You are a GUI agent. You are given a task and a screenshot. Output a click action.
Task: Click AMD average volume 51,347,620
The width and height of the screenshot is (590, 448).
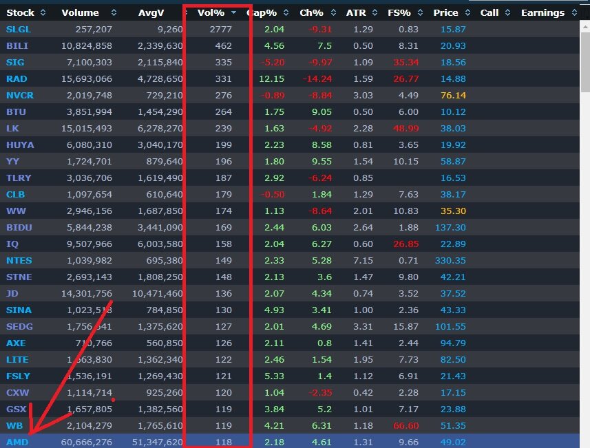click(x=157, y=442)
